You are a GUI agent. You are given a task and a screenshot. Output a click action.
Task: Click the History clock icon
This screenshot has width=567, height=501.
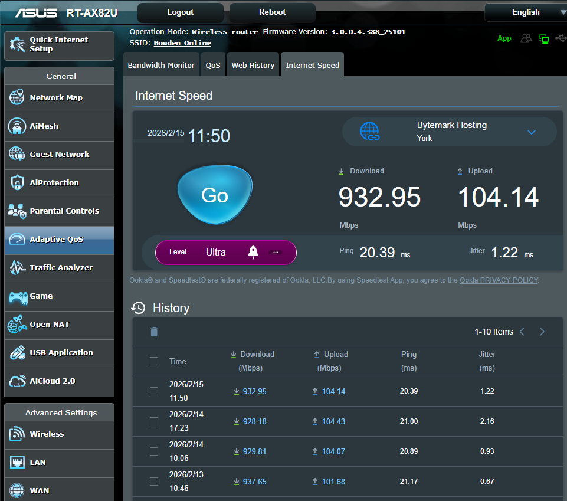138,308
